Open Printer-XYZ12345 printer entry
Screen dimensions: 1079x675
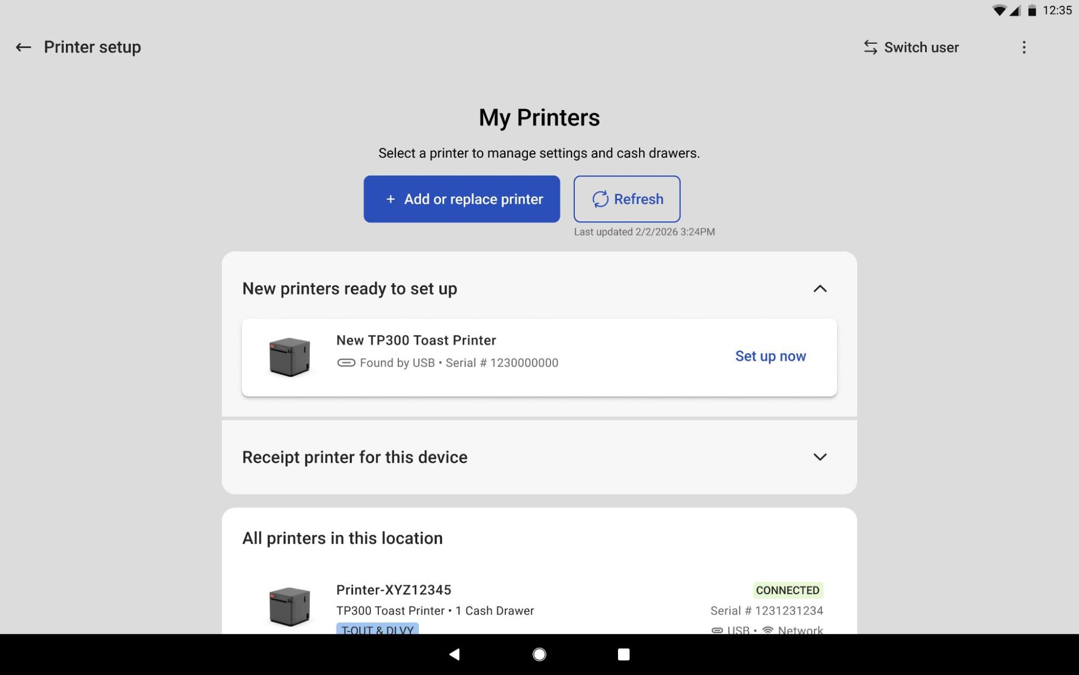point(393,590)
